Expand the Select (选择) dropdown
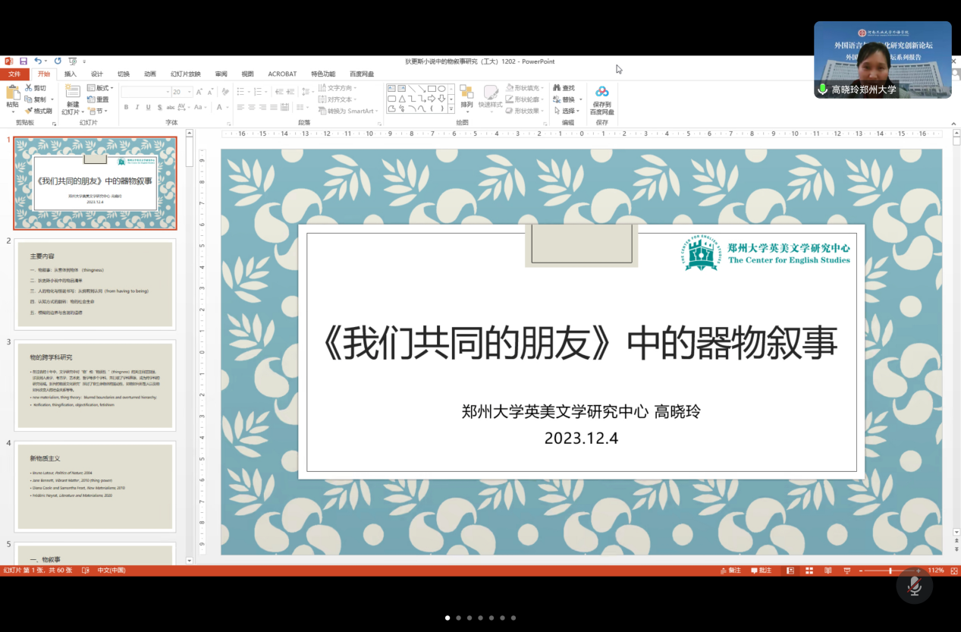This screenshot has width=961, height=632. click(x=568, y=111)
